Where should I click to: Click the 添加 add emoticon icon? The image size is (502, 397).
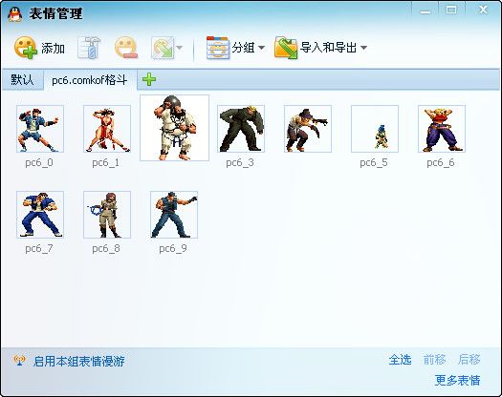pos(26,48)
